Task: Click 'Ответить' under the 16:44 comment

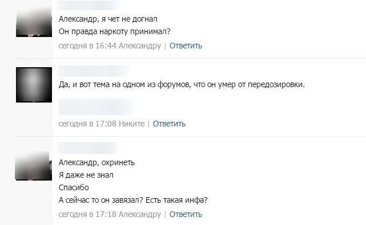Action: pyautogui.click(x=186, y=46)
